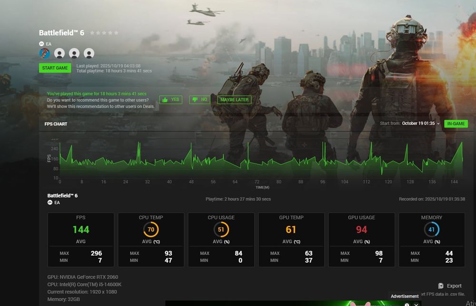Click the CPU USAGE MAX value 84
Image resolution: width=476 pixels, height=306 pixels.
click(238, 253)
